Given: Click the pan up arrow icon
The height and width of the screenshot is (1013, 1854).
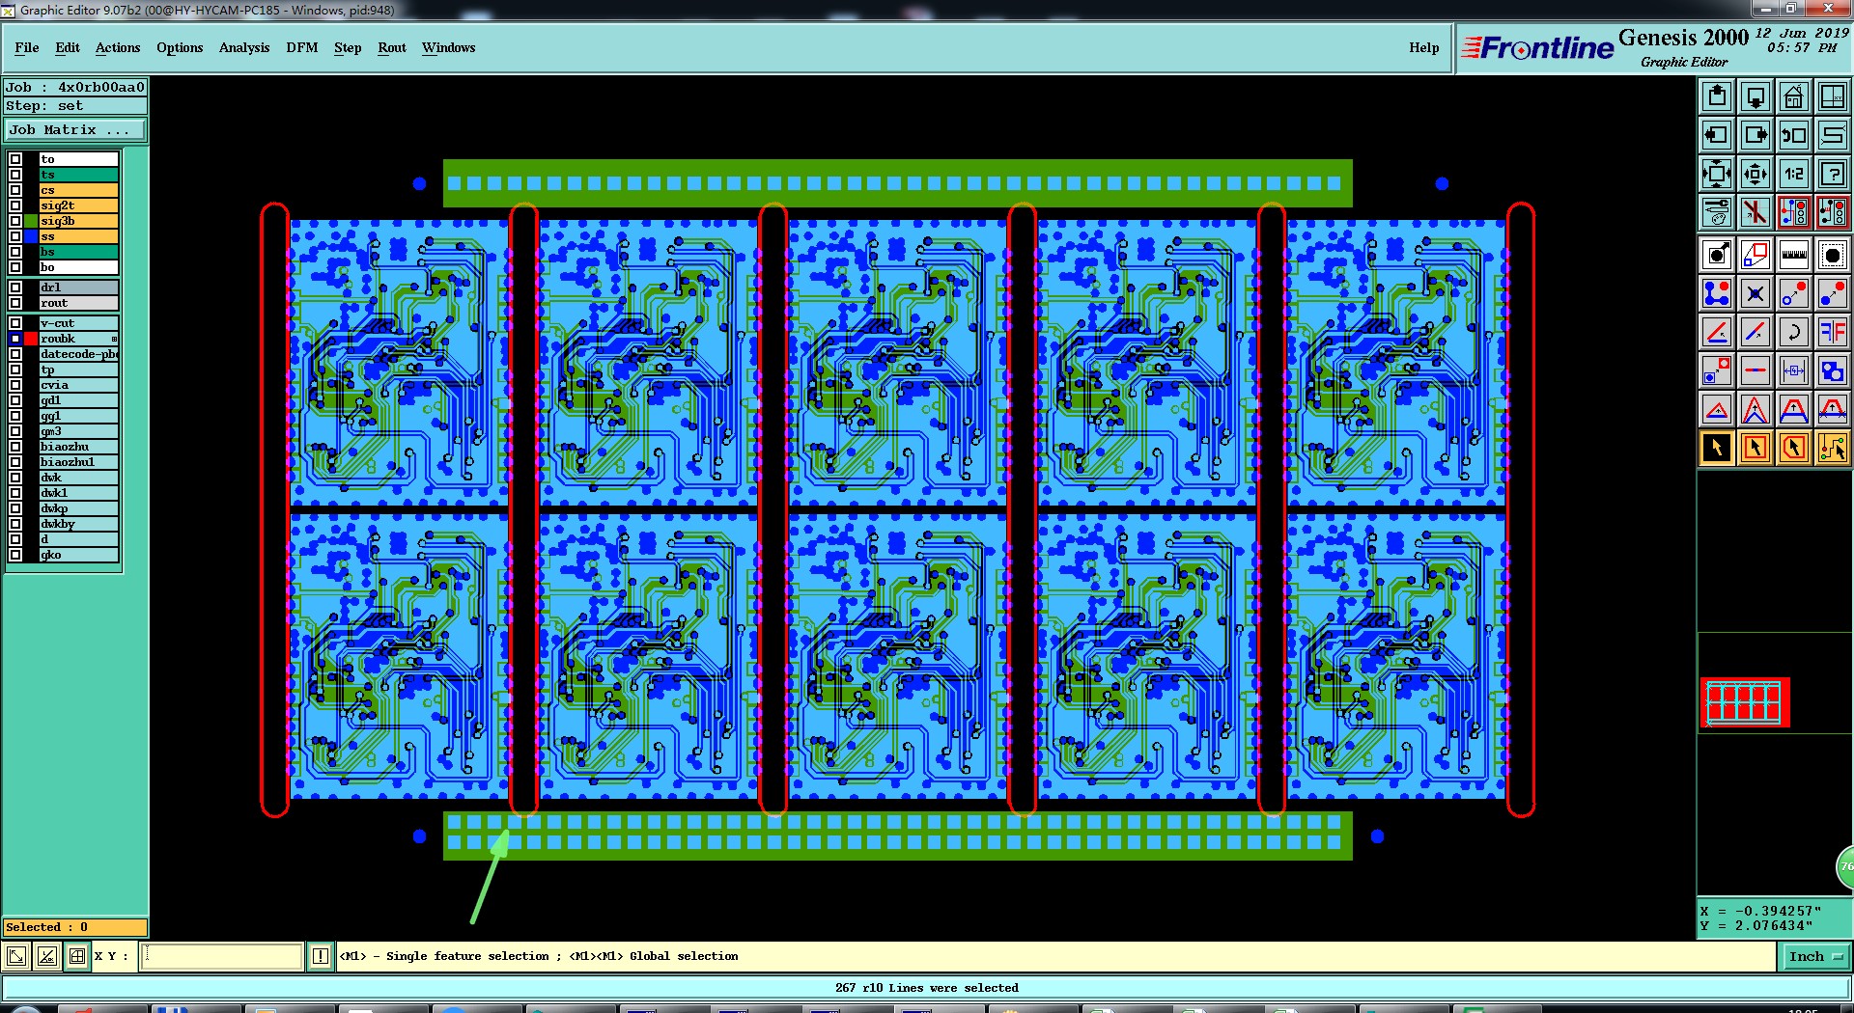Looking at the screenshot, I should [x=1717, y=96].
